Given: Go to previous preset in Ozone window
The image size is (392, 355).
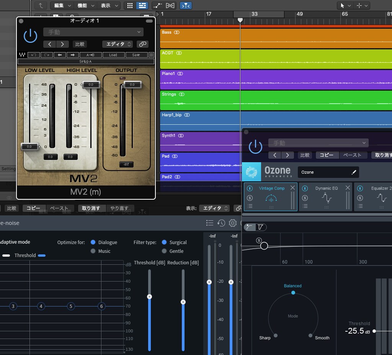Looking at the screenshot, I should 275,155.
